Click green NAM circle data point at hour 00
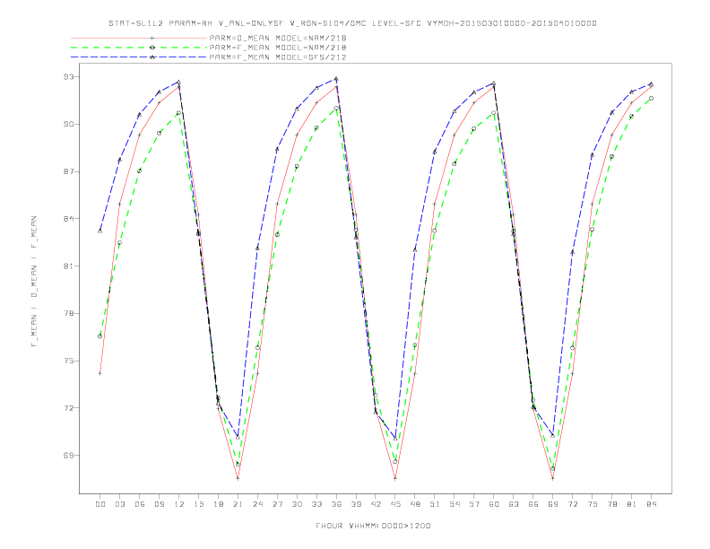710x549 pixels. click(100, 336)
